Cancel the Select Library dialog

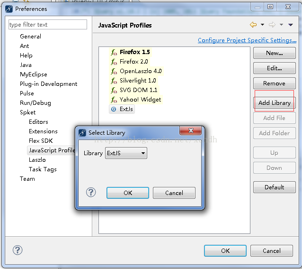tap(174, 193)
